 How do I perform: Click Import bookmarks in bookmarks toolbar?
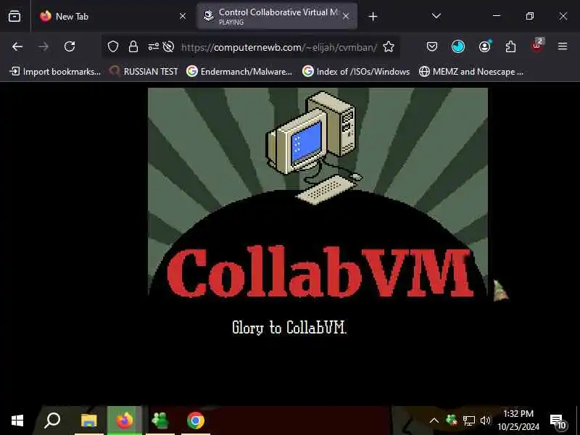[55, 71]
